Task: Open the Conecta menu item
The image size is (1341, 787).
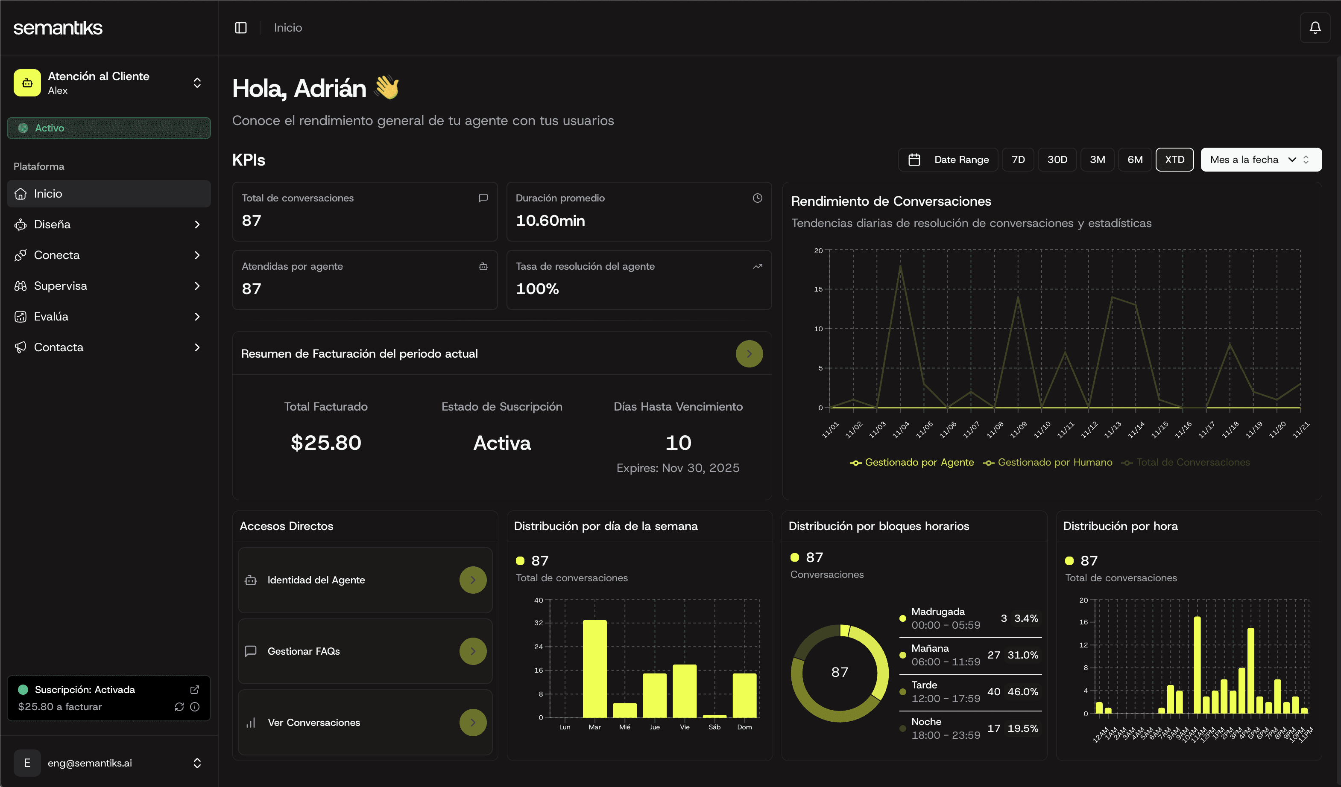Action: click(108, 255)
